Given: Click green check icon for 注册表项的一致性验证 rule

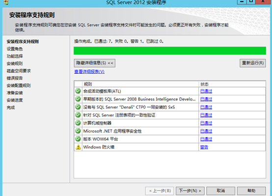Looking at the screenshot, I should (x=78, y=115).
